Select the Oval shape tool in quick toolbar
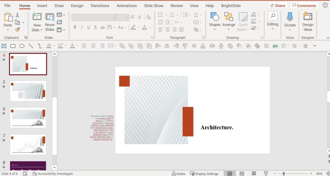330x176 pixels. tap(22, 46)
